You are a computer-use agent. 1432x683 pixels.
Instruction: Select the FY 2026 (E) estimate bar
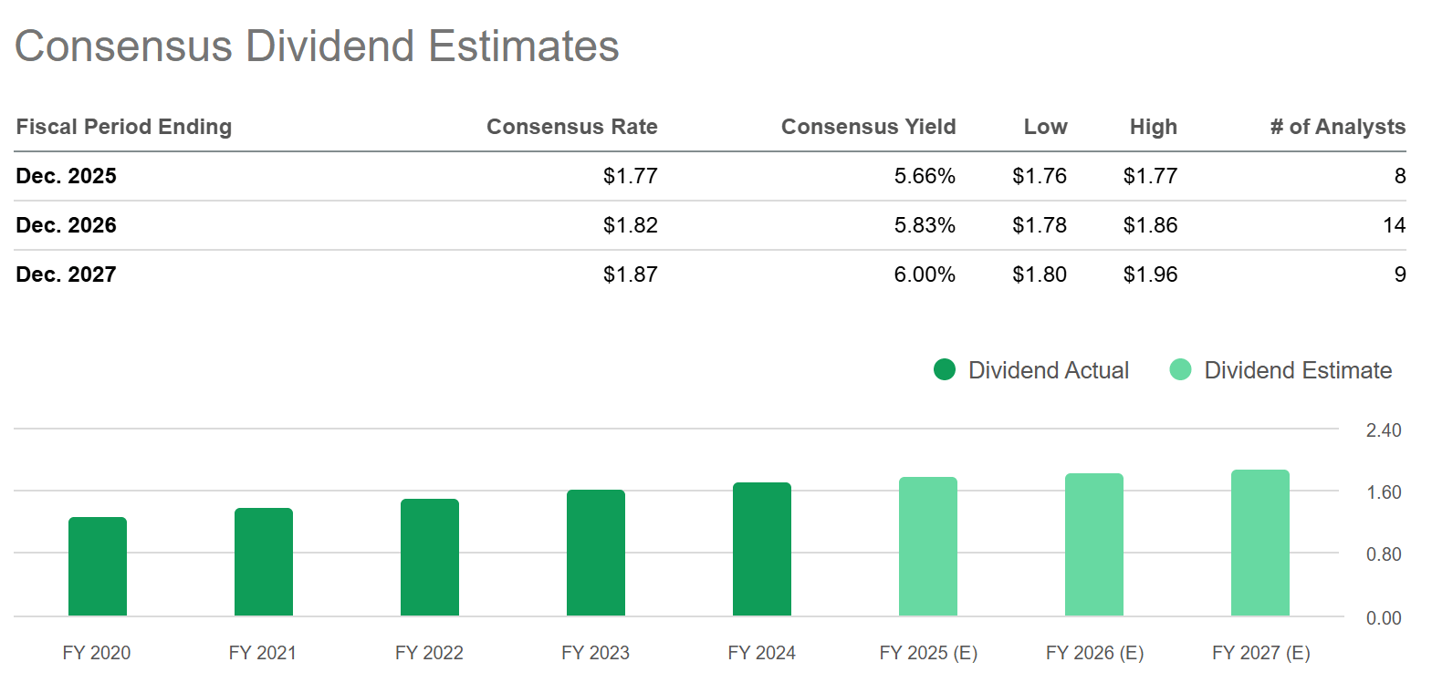[1094, 544]
